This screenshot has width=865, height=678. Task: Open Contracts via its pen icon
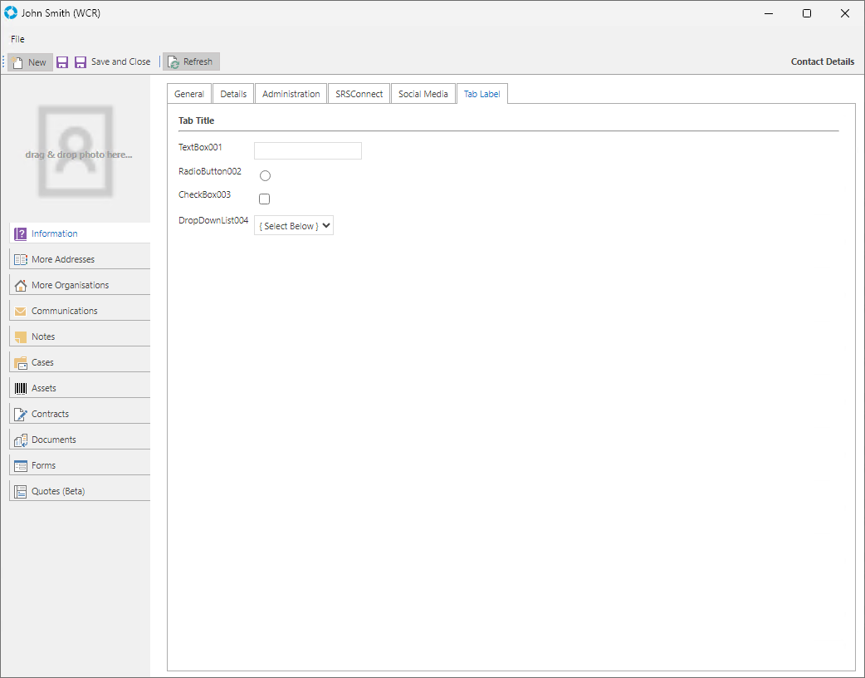click(x=21, y=414)
